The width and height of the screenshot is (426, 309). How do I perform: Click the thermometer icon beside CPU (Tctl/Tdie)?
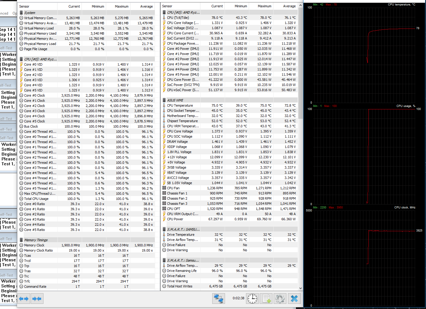click(164, 18)
